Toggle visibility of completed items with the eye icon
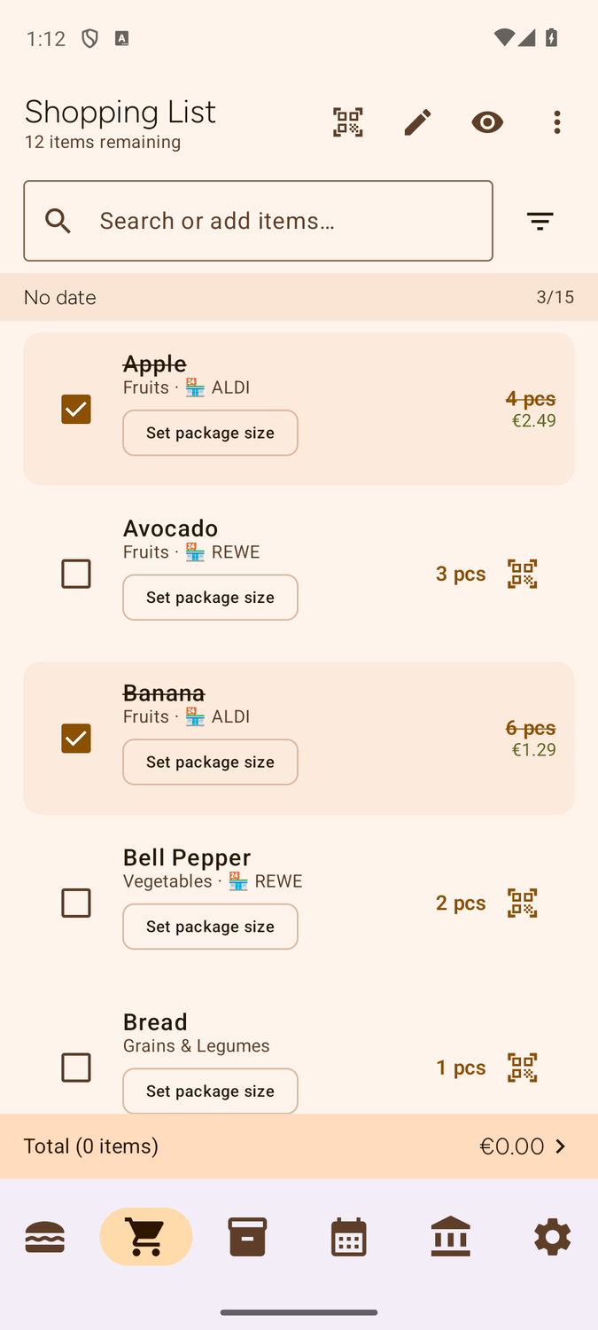The image size is (598, 1330). [x=487, y=122]
